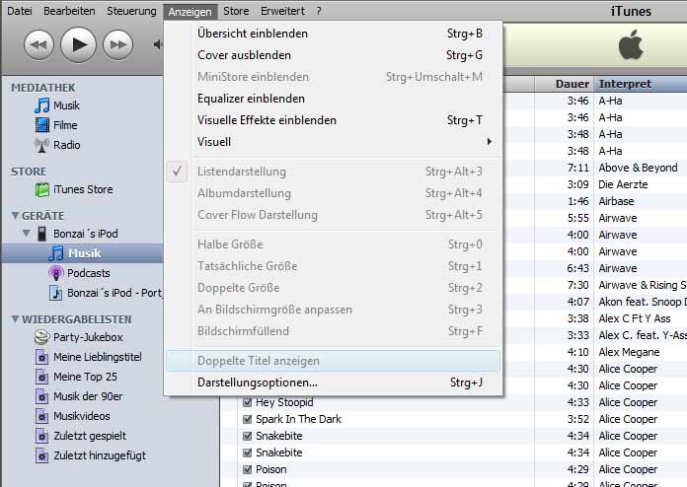Choose Darstellungsoptionen... menu entry
This screenshot has width=687, height=487.
334,383
